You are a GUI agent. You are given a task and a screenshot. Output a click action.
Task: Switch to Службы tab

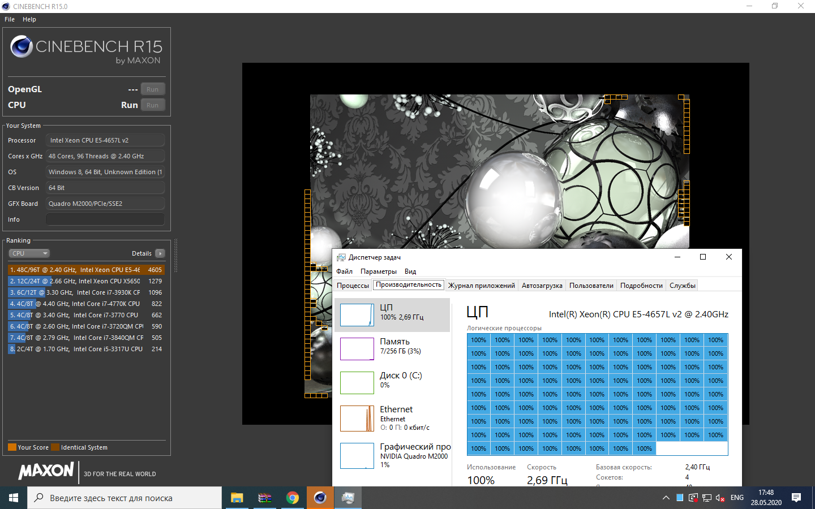click(x=683, y=286)
